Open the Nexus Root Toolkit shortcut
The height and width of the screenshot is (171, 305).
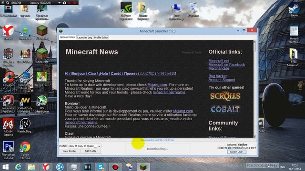click(25, 80)
